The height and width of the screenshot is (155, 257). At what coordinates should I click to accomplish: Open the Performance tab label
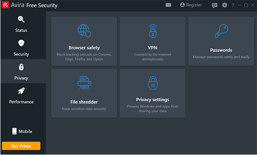[x=21, y=102]
